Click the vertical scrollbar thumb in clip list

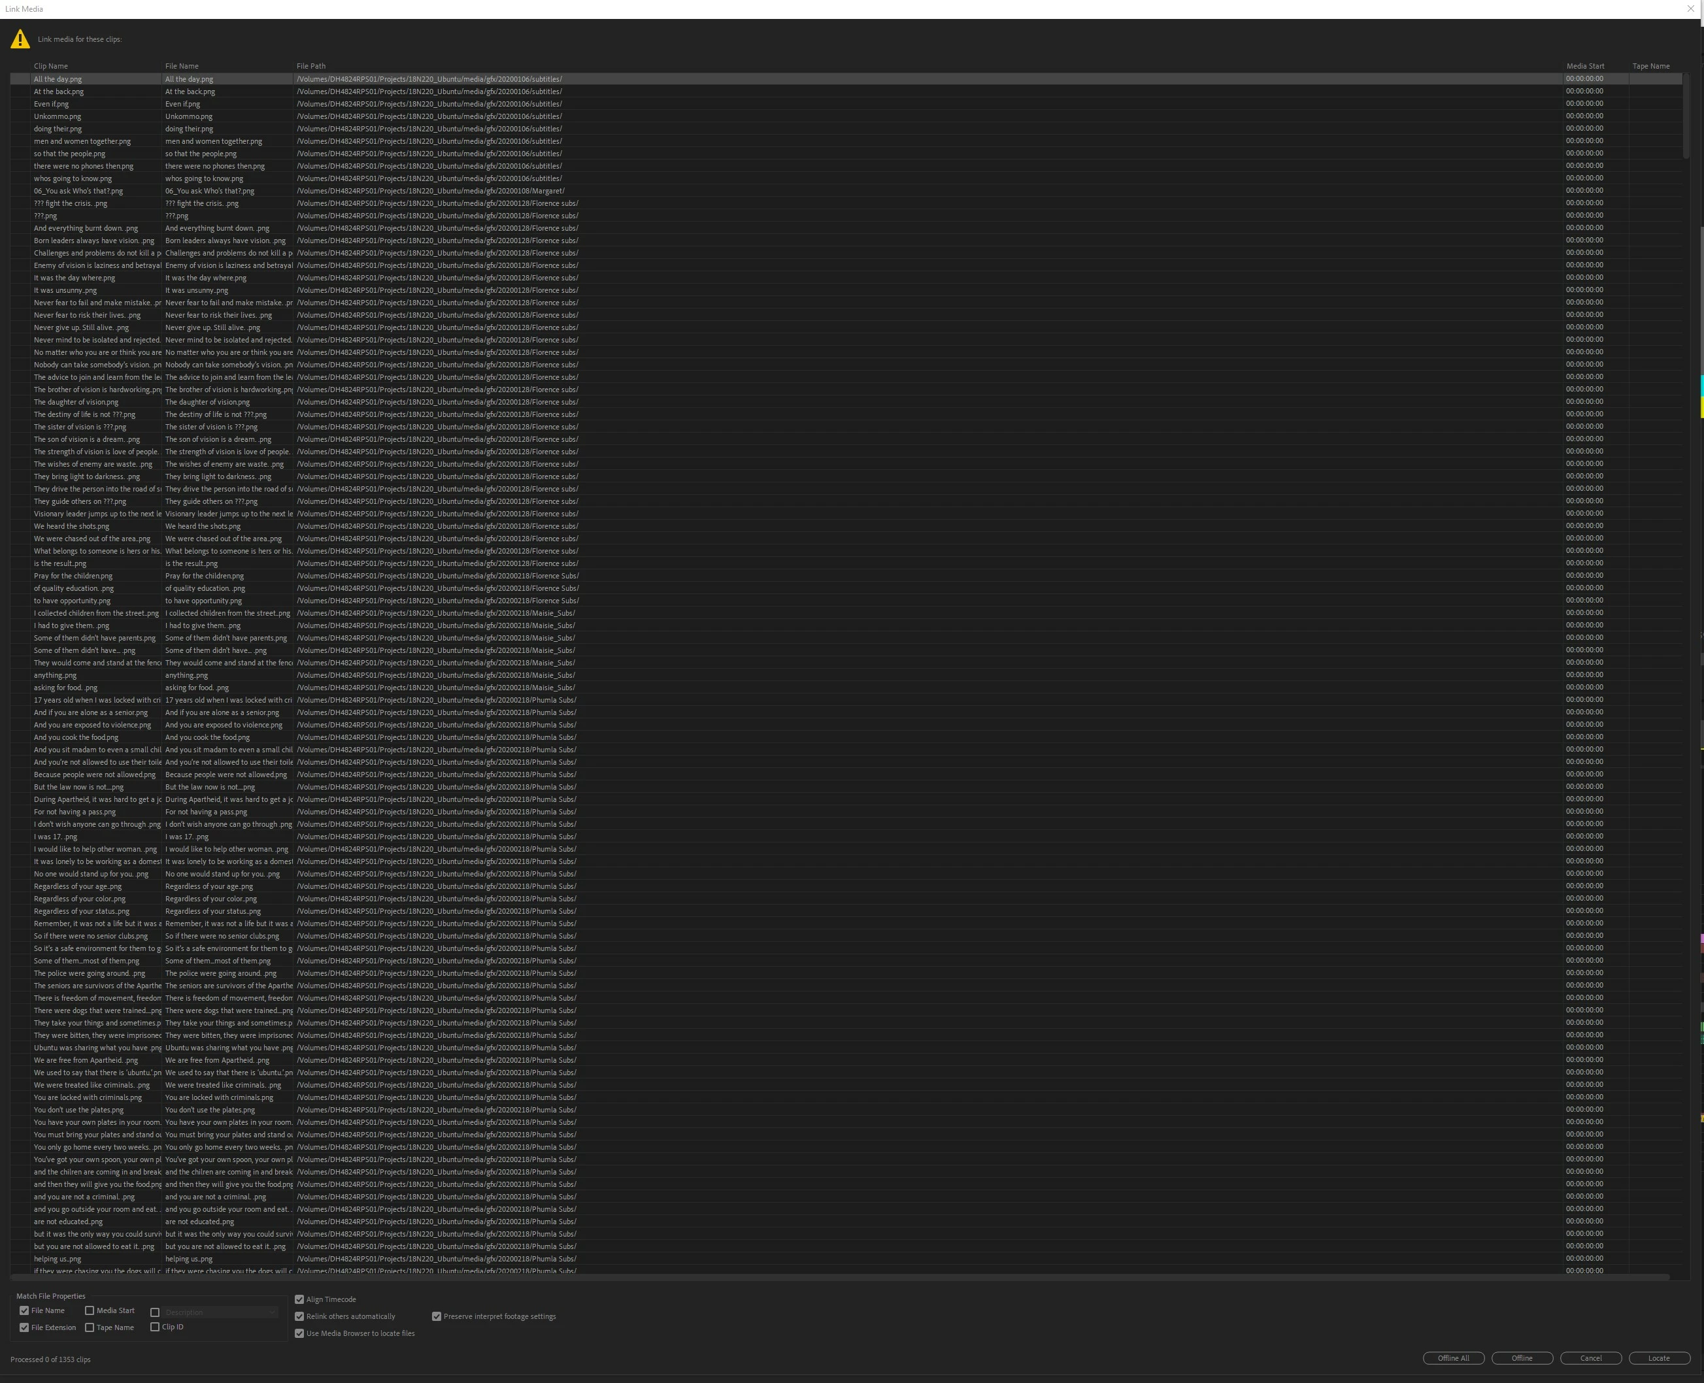1686,117
